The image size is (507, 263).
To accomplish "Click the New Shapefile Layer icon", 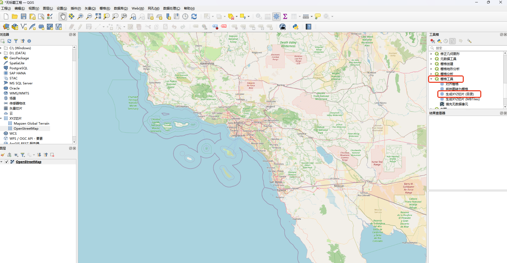I will click(x=24, y=27).
